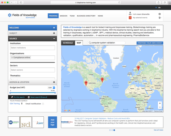The width and height of the screenshot is (171, 136).
Task: Select the second news carousel dot
Action: pos(112,130)
